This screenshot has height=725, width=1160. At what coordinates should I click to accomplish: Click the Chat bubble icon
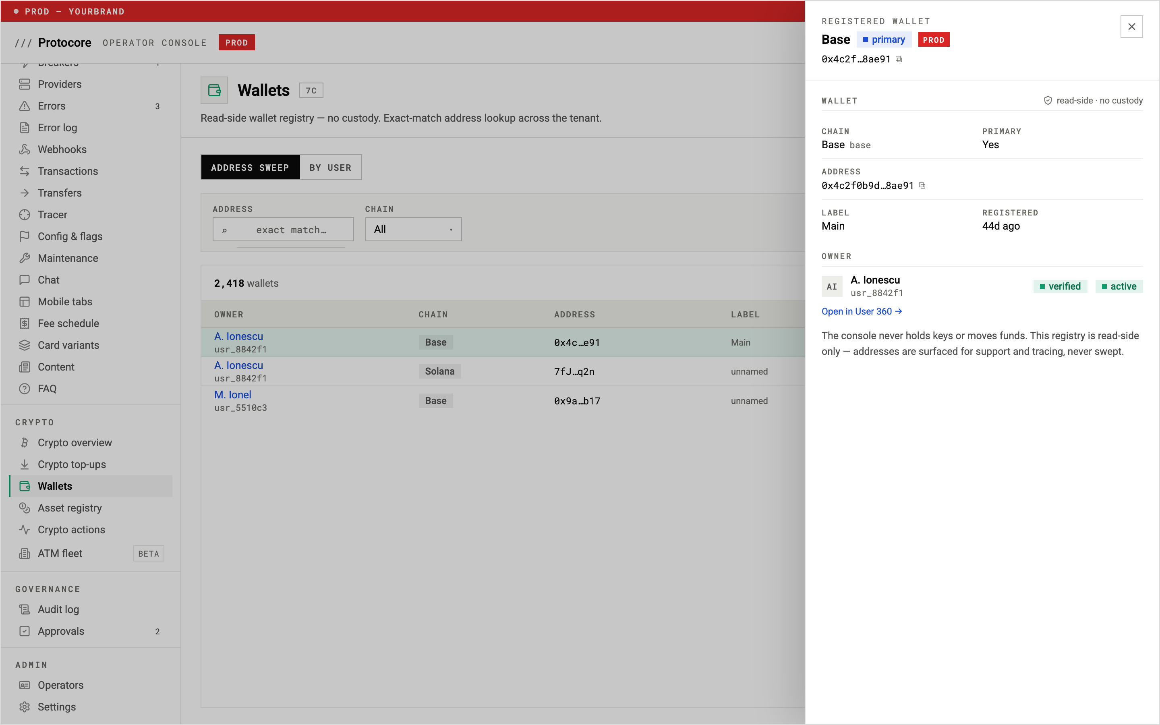(25, 280)
